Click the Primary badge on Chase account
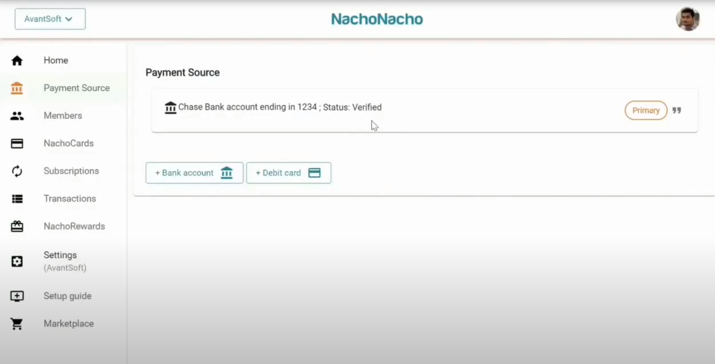The width and height of the screenshot is (715, 364). 646,110
